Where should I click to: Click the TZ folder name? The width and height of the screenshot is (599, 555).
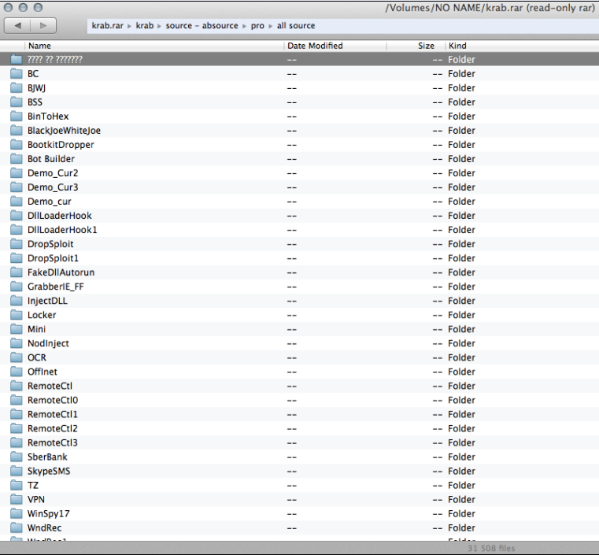coord(33,485)
